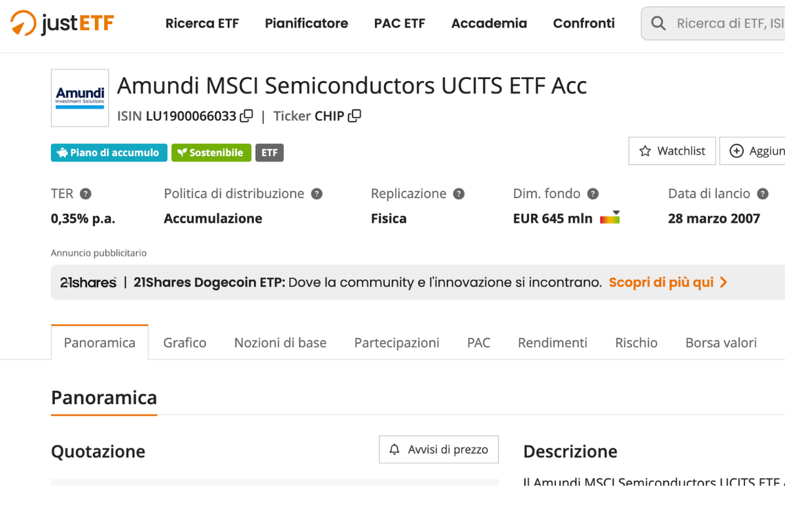The width and height of the screenshot is (785, 523).
Task: Add ETF to Watchlist via star button
Action: [x=671, y=151]
